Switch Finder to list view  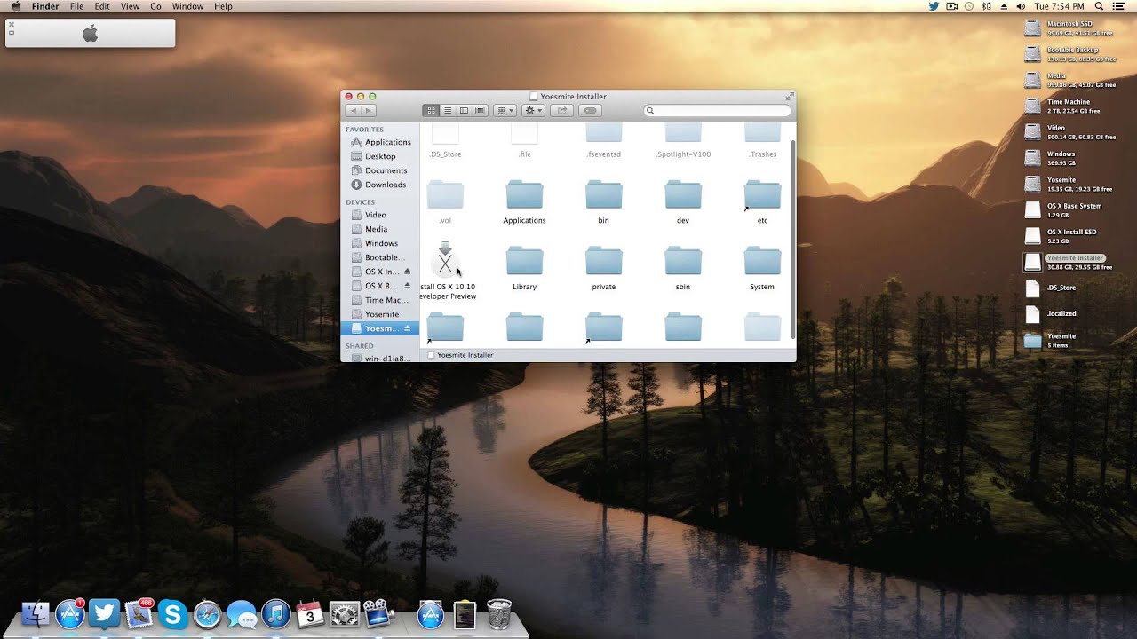[448, 110]
